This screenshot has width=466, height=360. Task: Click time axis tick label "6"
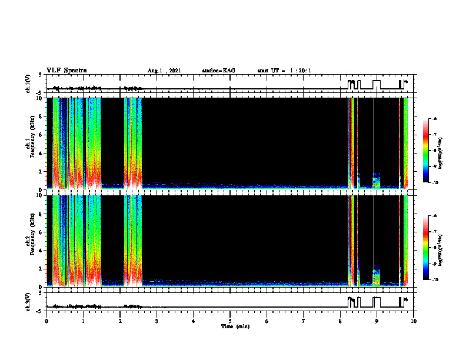click(267, 321)
